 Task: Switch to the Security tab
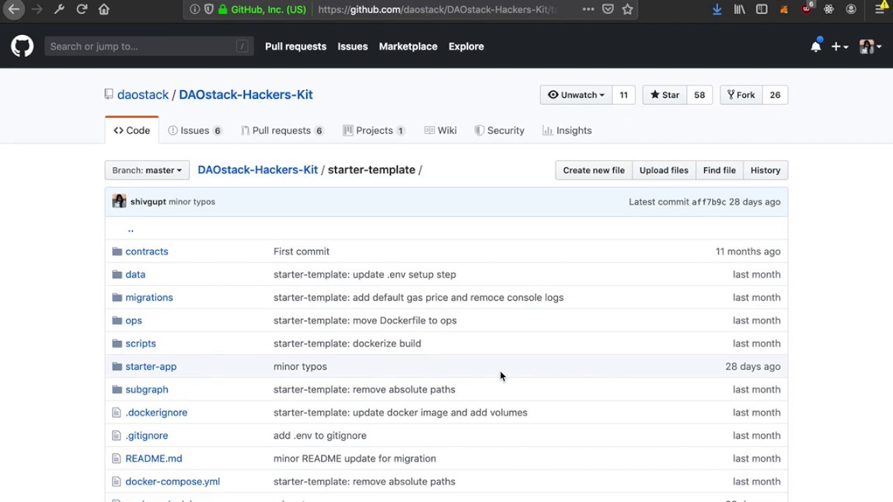[x=499, y=130]
